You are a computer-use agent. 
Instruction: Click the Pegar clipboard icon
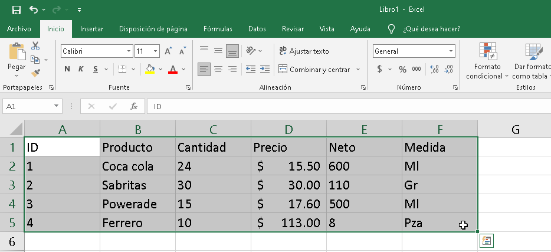coord(17,52)
